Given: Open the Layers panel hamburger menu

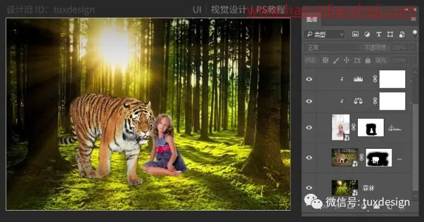Looking at the screenshot, I should (x=413, y=19).
